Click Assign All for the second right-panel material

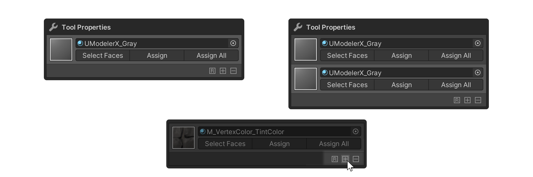(x=456, y=85)
